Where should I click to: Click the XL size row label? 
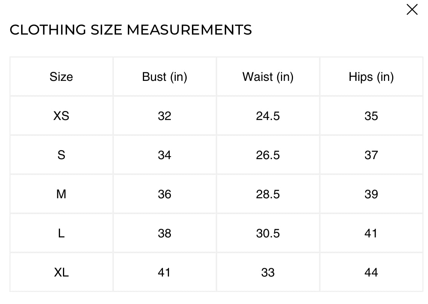point(61,272)
